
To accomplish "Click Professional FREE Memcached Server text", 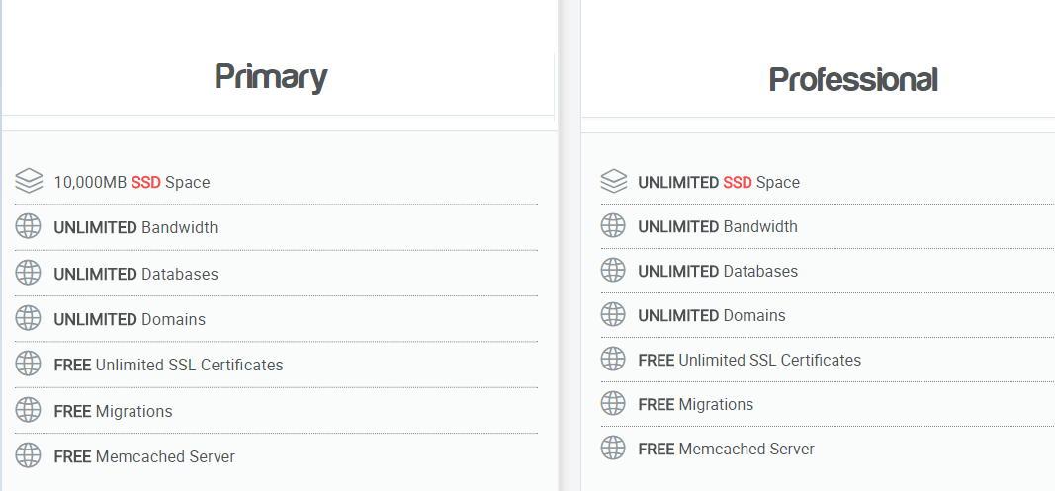I will (x=726, y=450).
